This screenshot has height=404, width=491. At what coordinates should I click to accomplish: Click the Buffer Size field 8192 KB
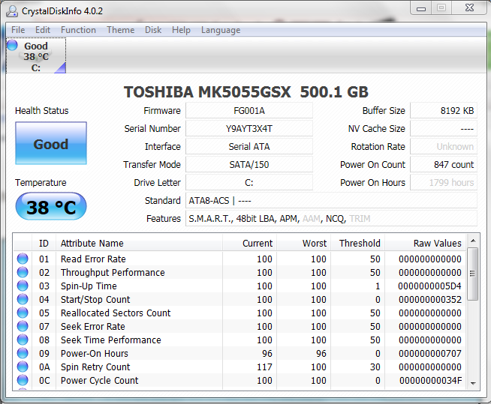click(444, 111)
